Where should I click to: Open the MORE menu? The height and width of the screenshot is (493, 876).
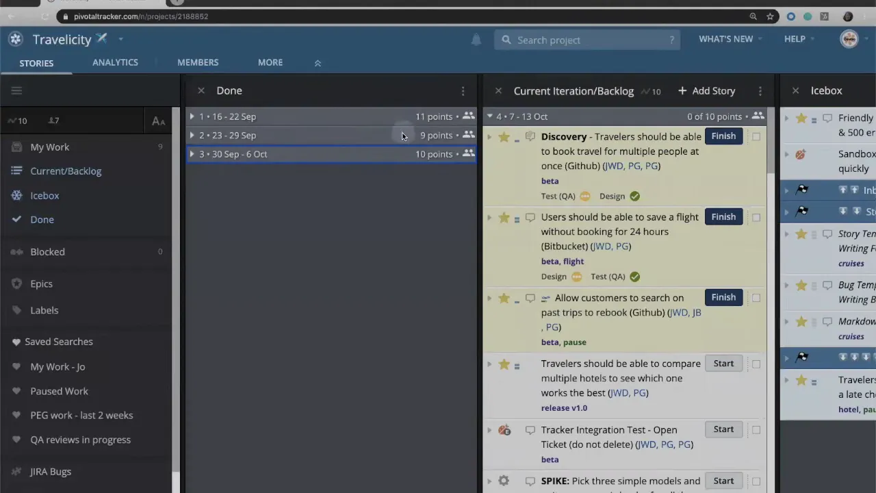click(x=270, y=62)
